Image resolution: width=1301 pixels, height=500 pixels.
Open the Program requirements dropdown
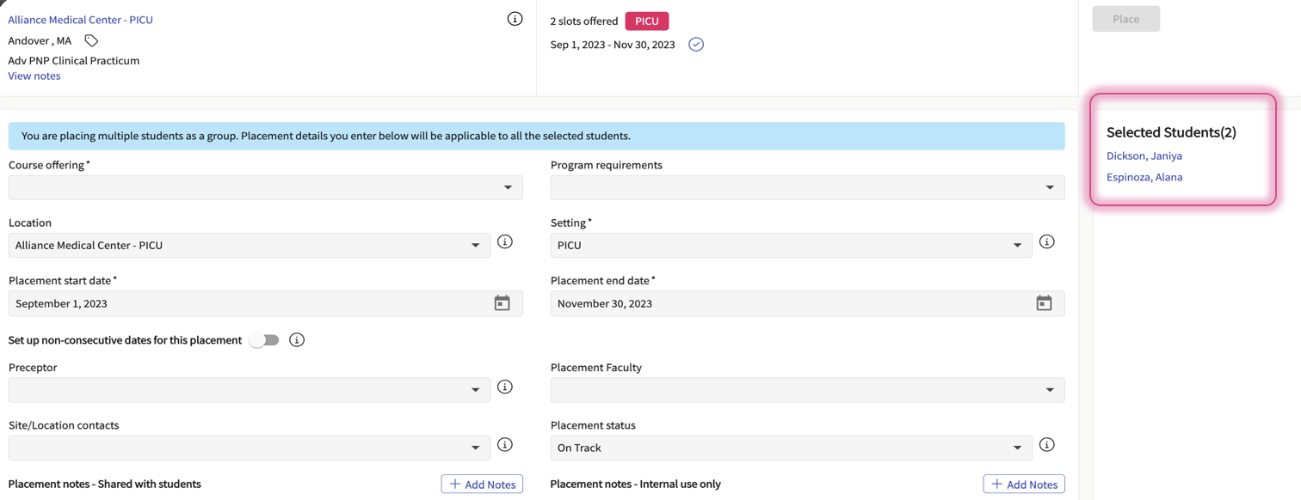pos(807,187)
